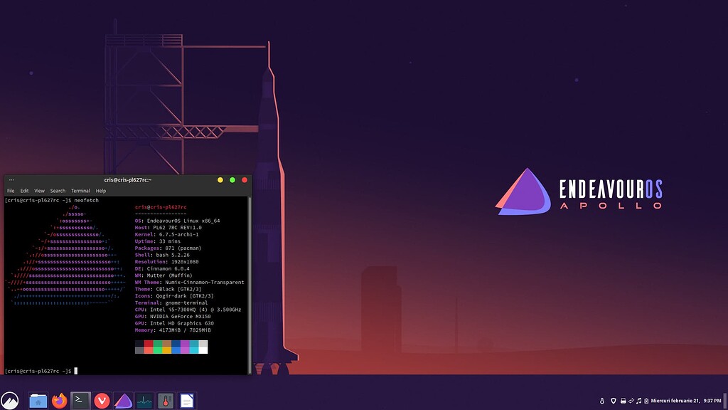The width and height of the screenshot is (728, 410).
Task: Open the system monitor panel icon
Action: [x=144, y=401]
